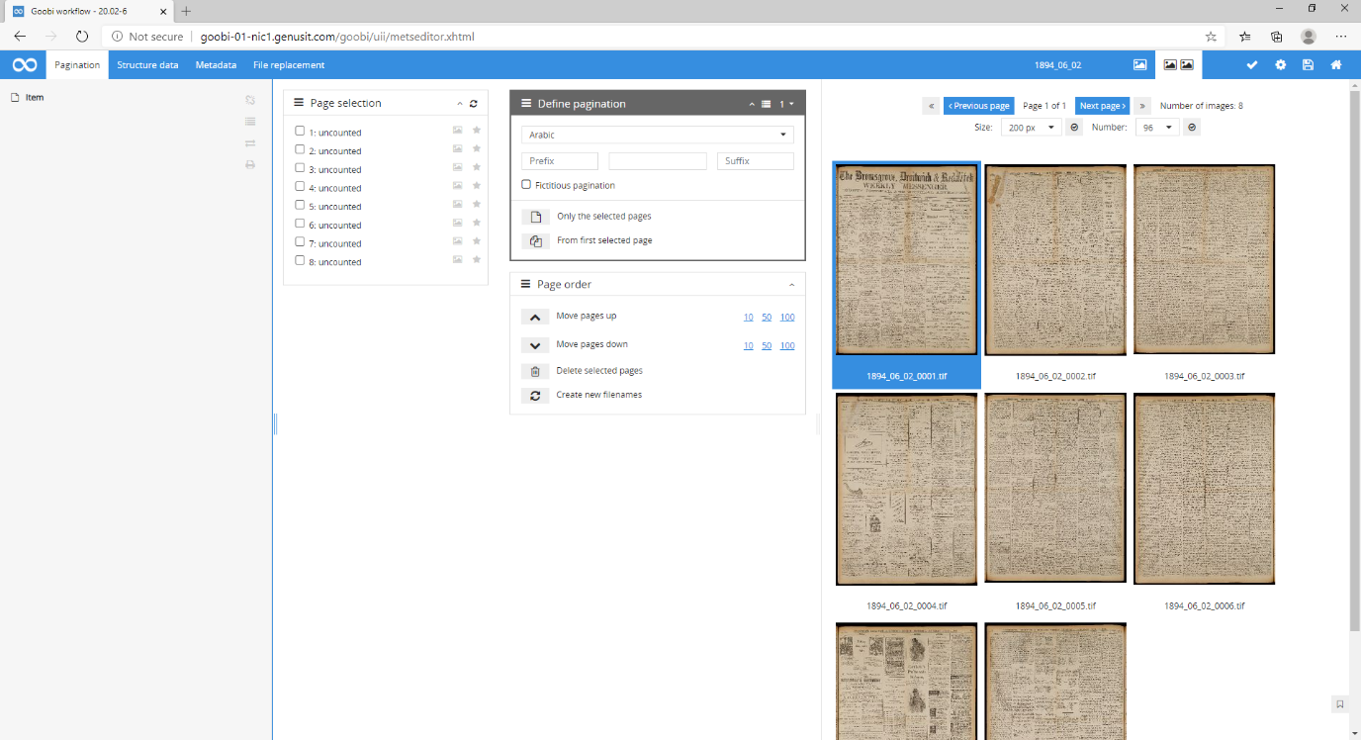Open the Metadata tab
Screen dimensions: 1361x740
tap(216, 65)
